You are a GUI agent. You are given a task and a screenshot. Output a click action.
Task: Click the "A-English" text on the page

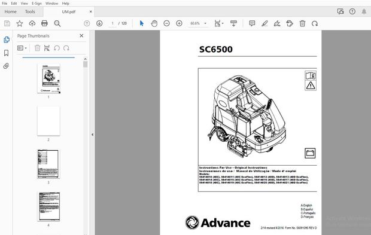tap(306, 206)
